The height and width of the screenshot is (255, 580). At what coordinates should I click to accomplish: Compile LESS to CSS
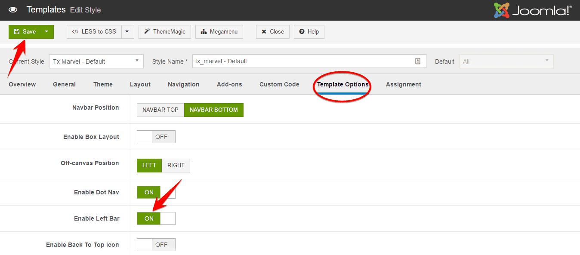point(94,31)
